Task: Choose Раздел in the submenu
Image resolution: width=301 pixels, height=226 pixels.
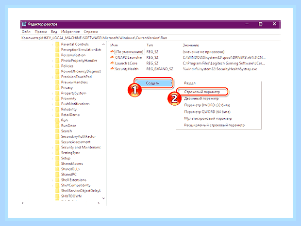Action: pyautogui.click(x=190, y=83)
